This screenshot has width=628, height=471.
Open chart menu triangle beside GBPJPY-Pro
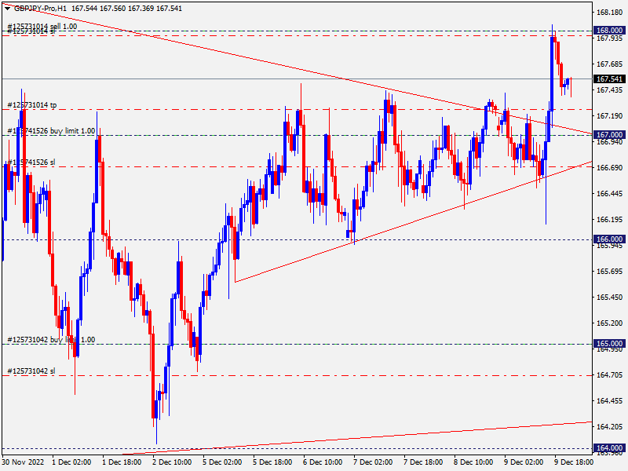(7, 9)
